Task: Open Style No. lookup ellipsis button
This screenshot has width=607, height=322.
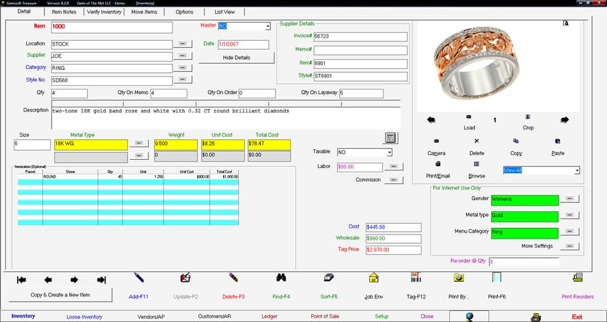Action: click(183, 80)
